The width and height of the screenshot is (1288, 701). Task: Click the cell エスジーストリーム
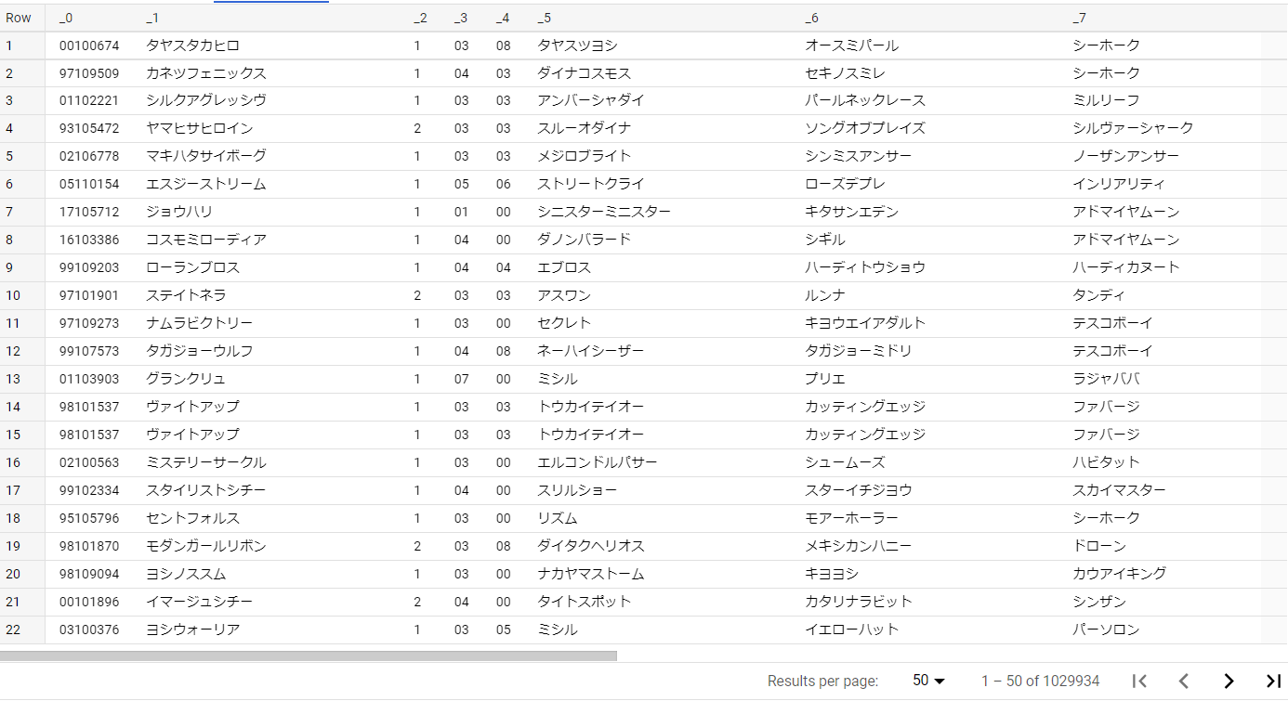coord(206,184)
